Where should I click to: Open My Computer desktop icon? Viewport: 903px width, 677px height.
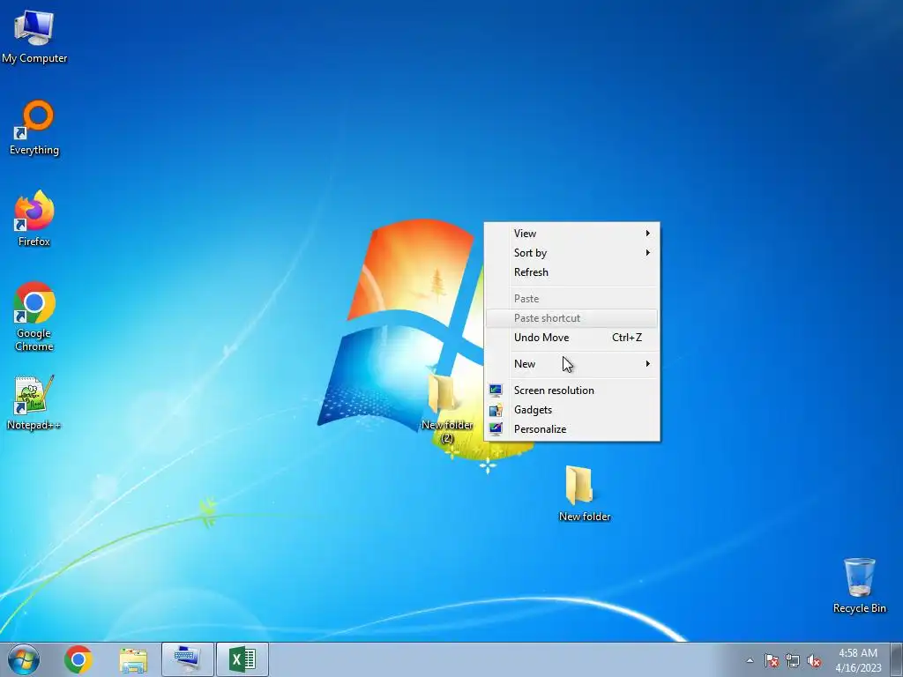(34, 35)
